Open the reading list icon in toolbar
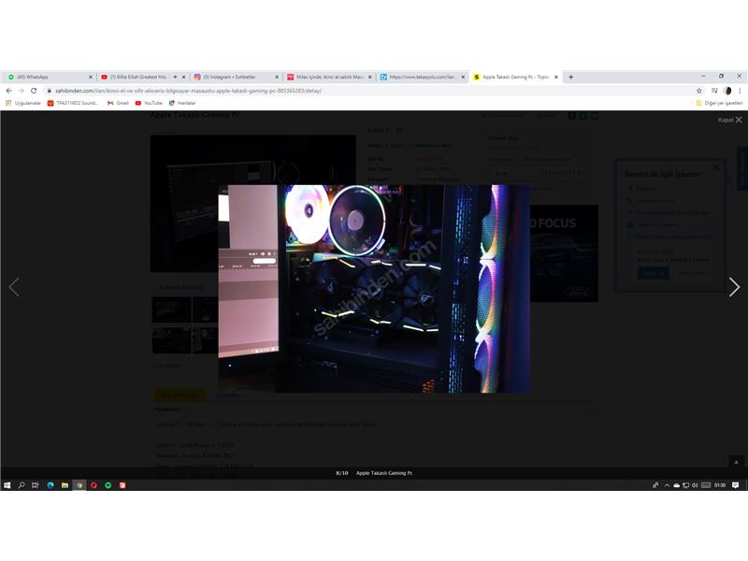The width and height of the screenshot is (748, 561). point(714,91)
